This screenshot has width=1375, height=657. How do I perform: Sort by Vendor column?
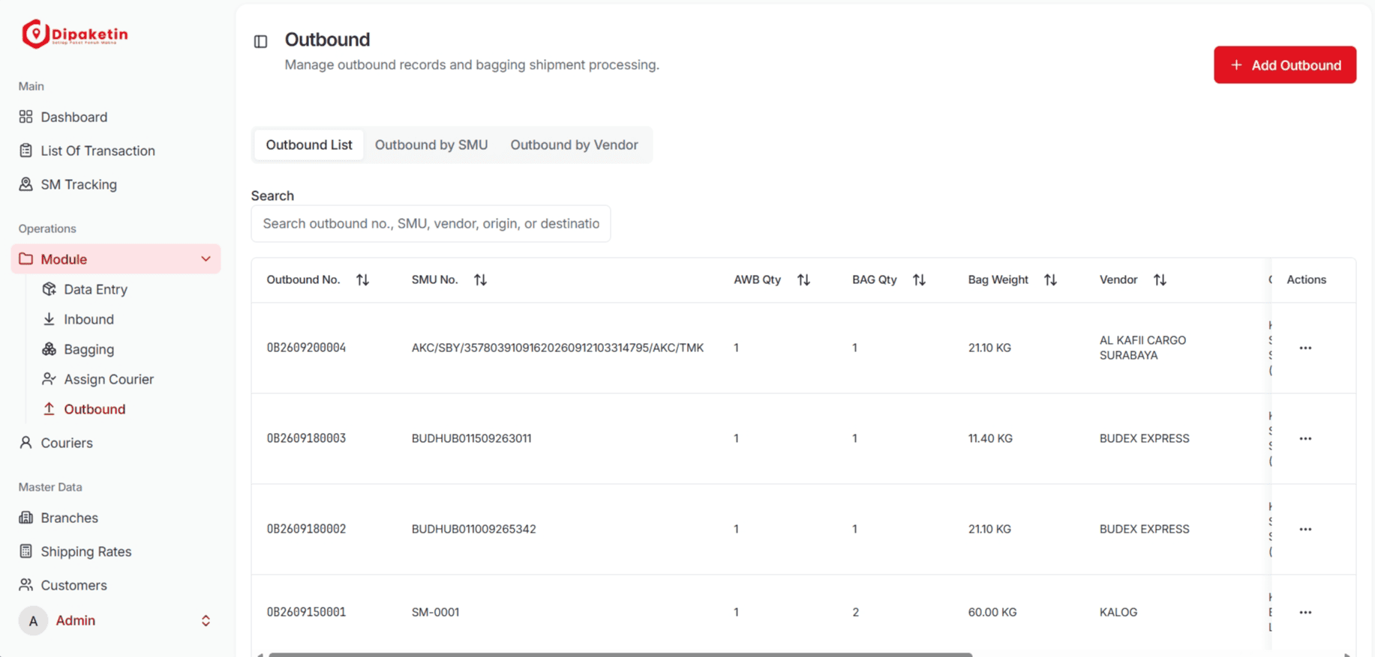pos(1160,279)
